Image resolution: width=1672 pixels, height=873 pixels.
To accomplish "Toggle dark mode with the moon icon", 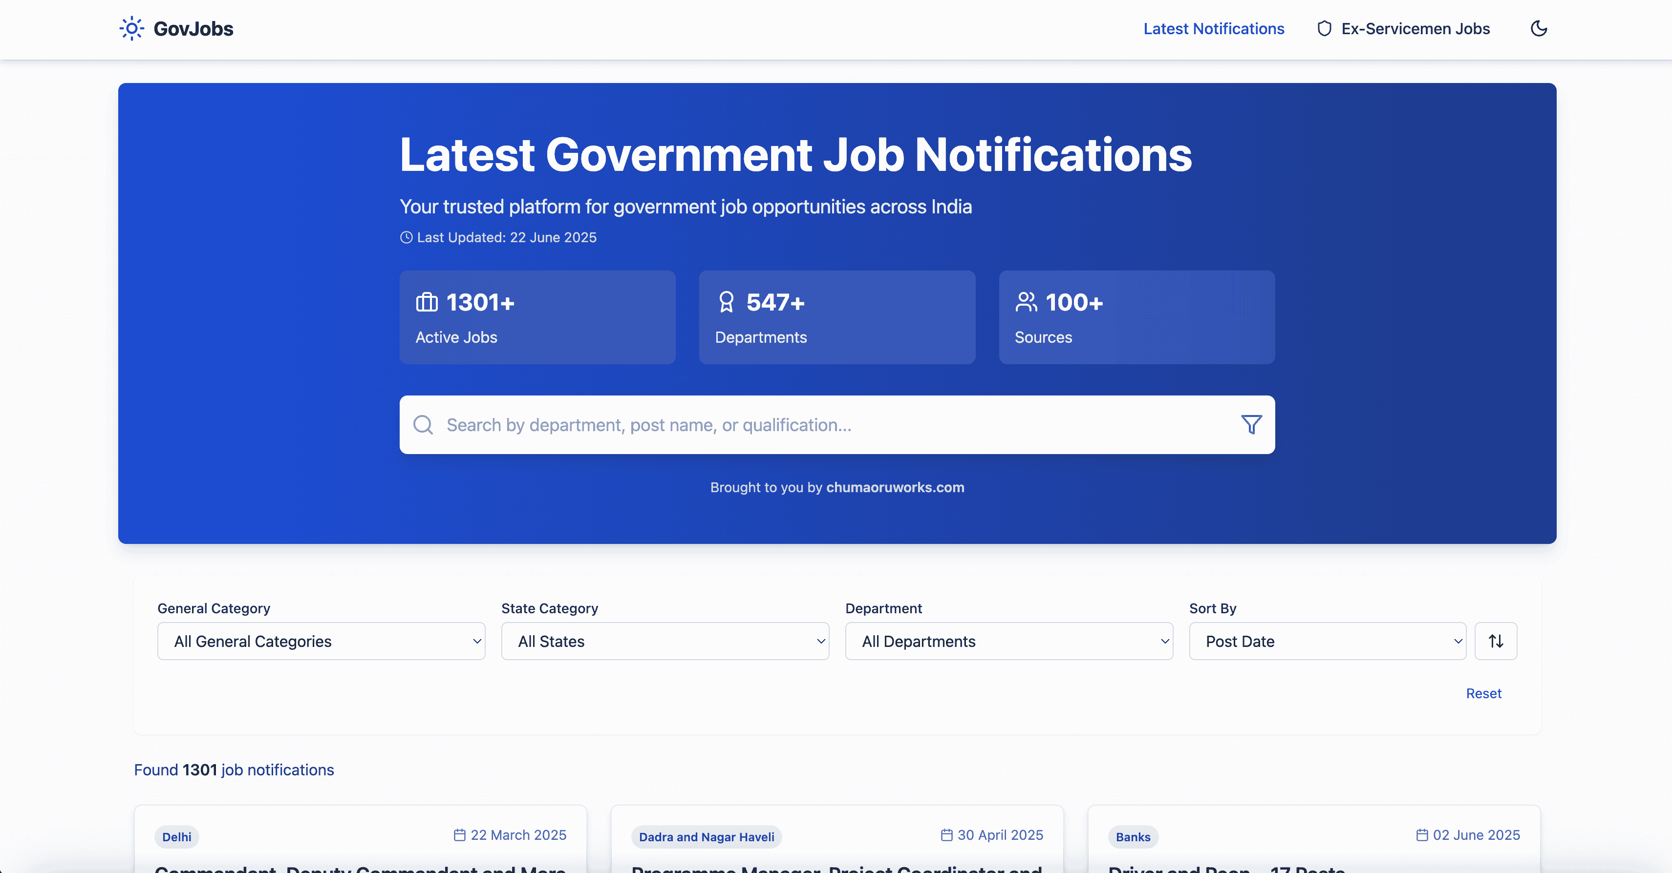I will click(1539, 28).
